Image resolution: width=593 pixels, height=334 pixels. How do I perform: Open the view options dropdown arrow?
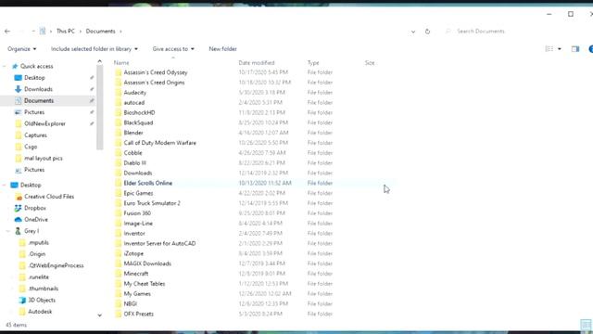[x=560, y=49]
